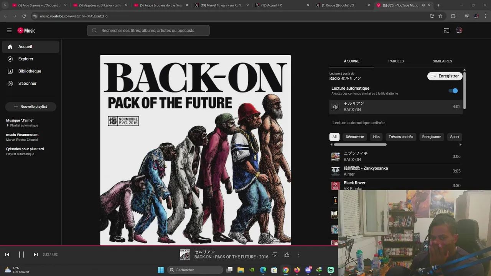Skip to the next track
Image resolution: width=491 pixels, height=276 pixels.
click(x=36, y=255)
